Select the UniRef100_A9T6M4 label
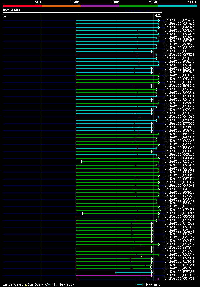This screenshot has width=200, height=287. [179, 248]
